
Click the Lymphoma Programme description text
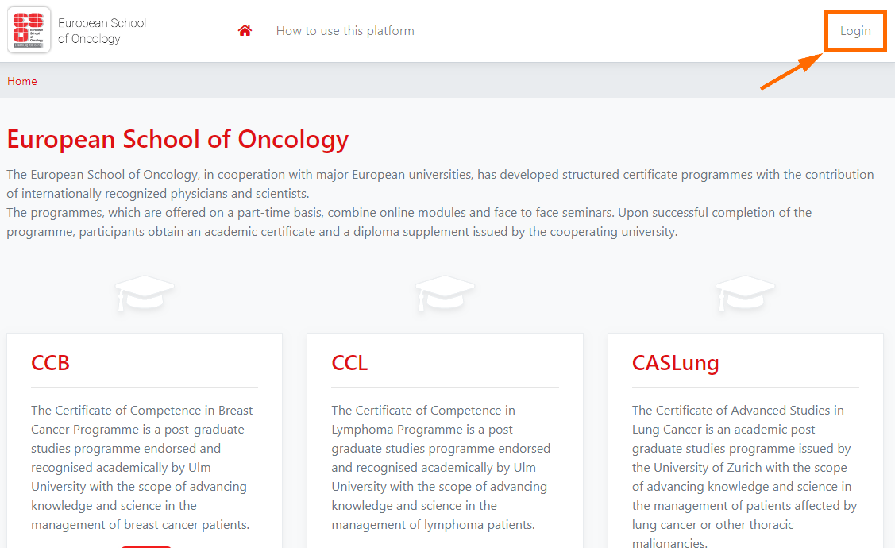point(441,468)
